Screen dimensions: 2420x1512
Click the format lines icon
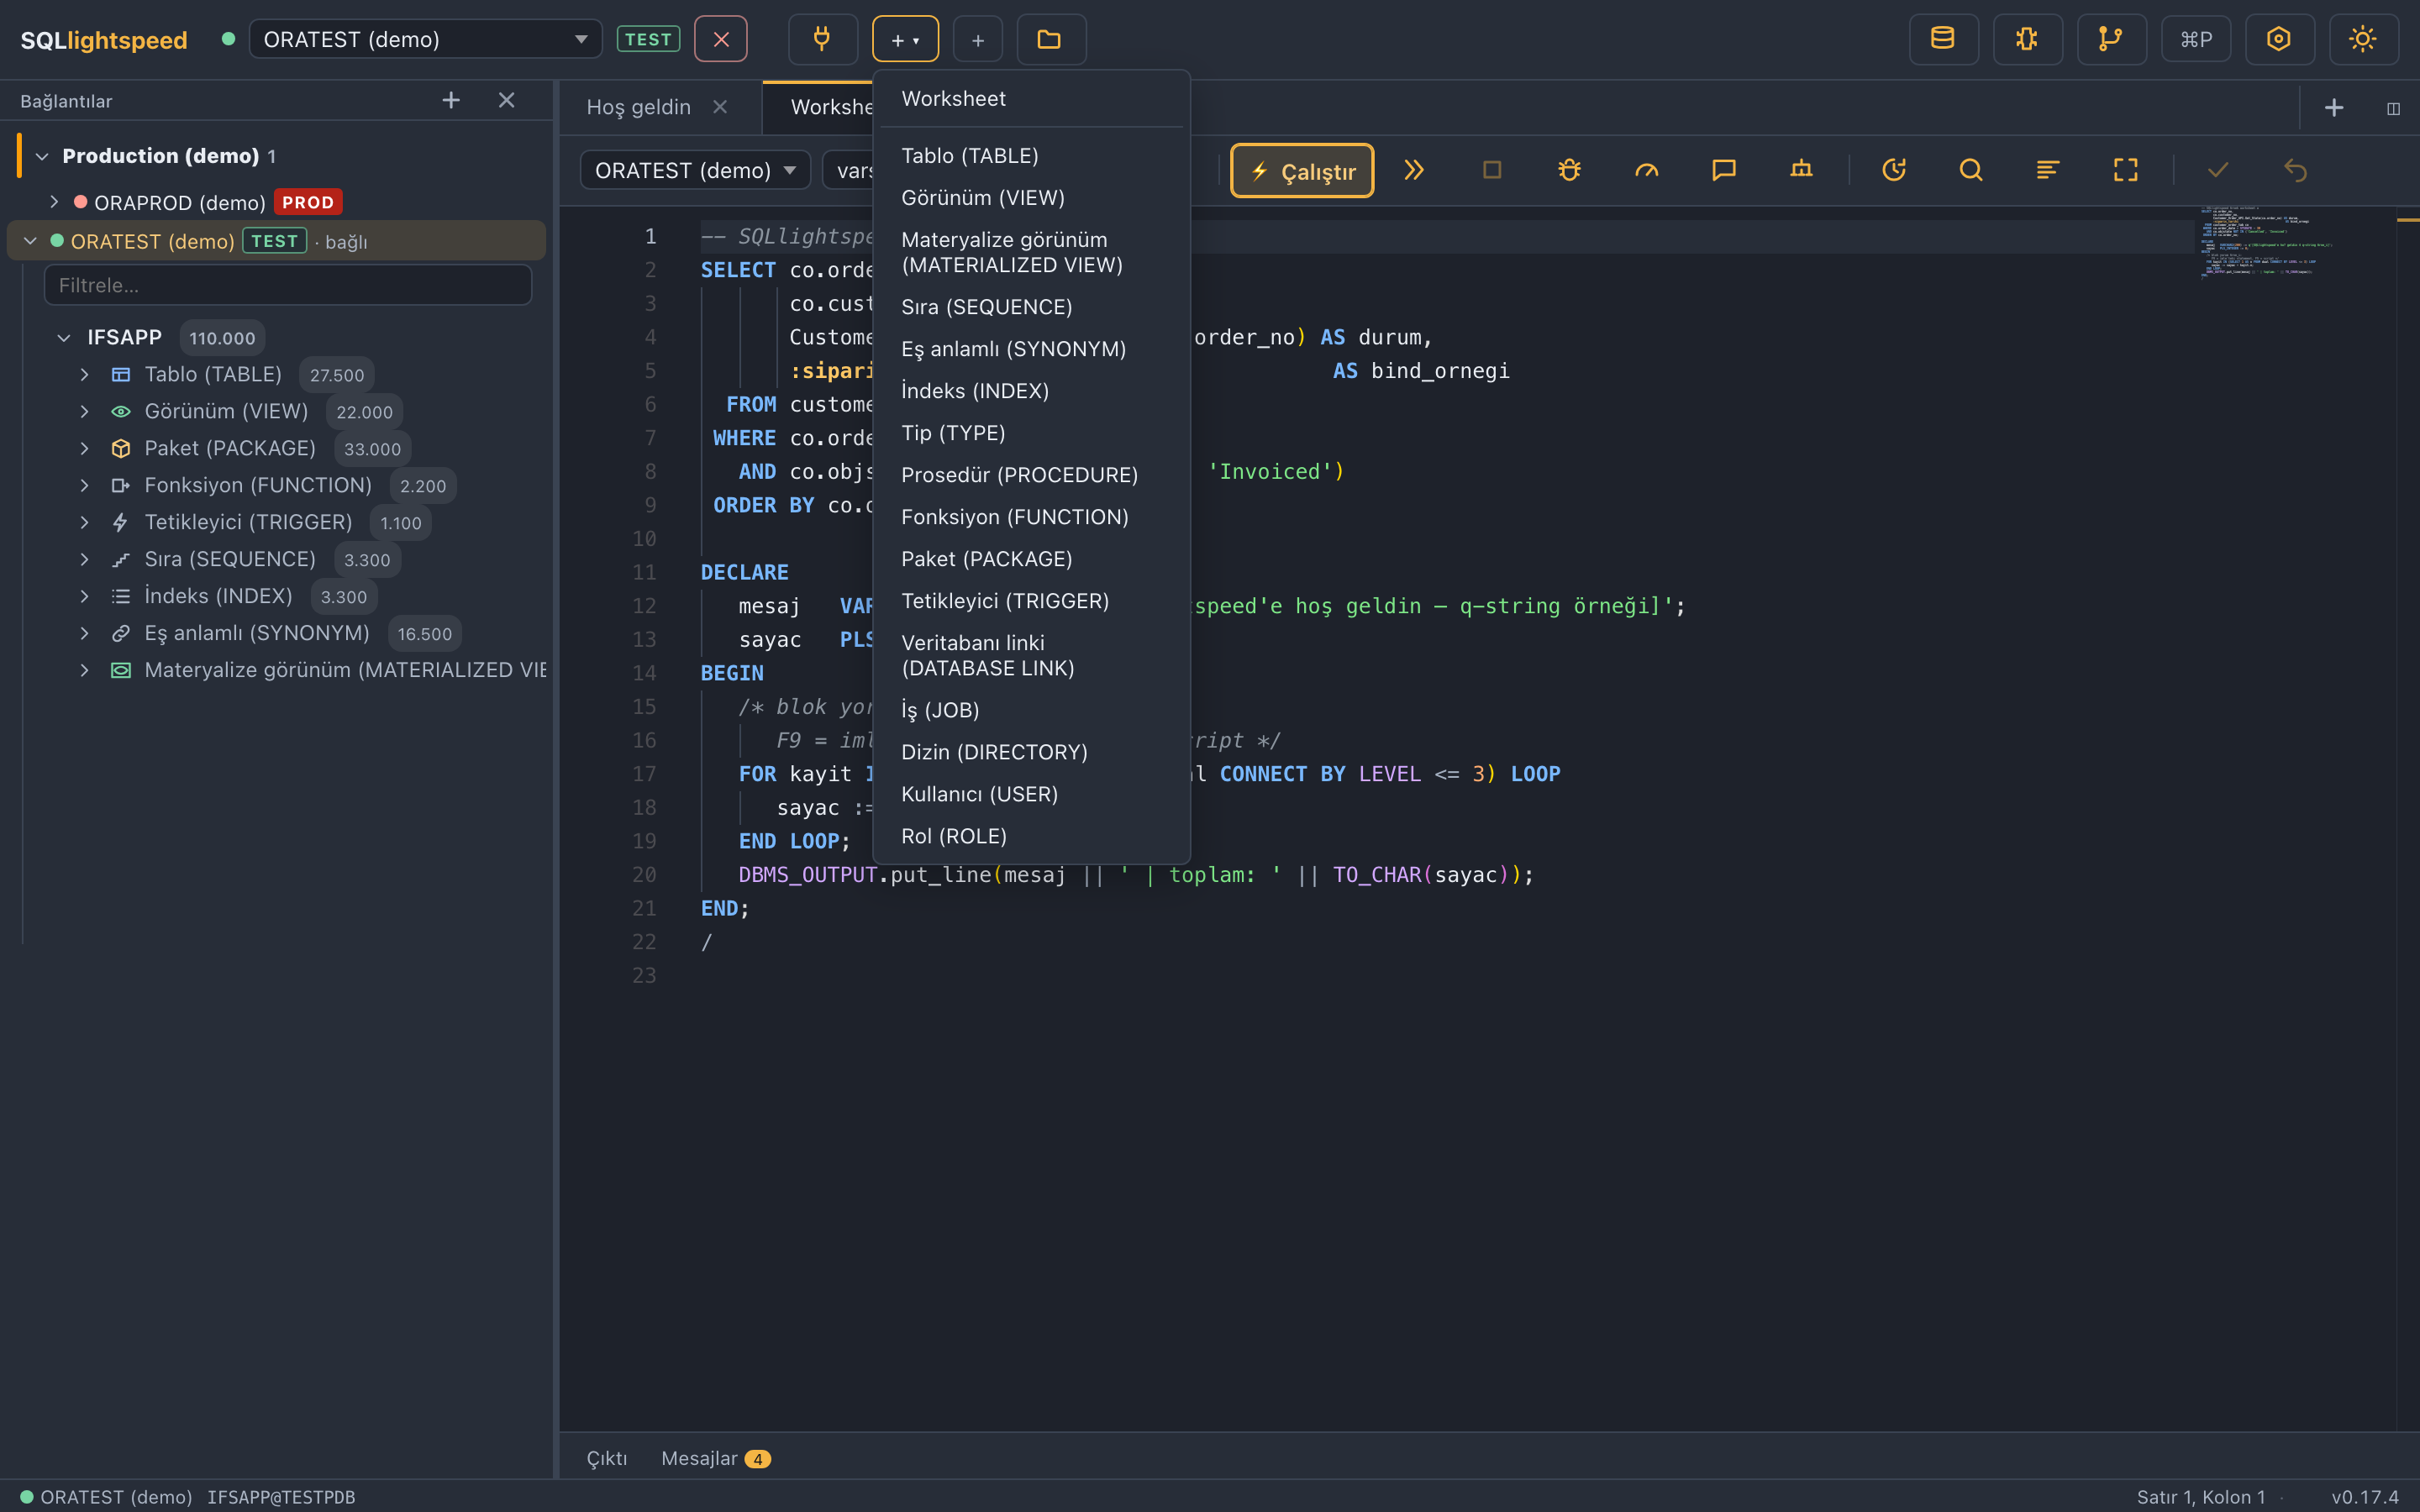coord(2047,170)
